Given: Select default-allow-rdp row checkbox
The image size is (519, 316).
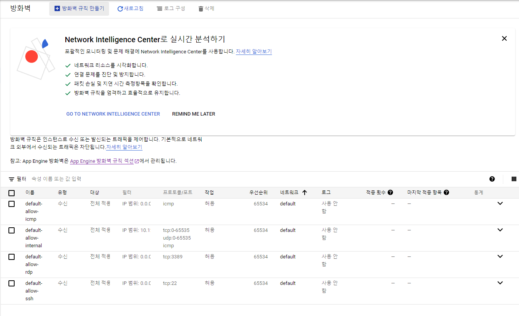Looking at the screenshot, I should (x=12, y=257).
